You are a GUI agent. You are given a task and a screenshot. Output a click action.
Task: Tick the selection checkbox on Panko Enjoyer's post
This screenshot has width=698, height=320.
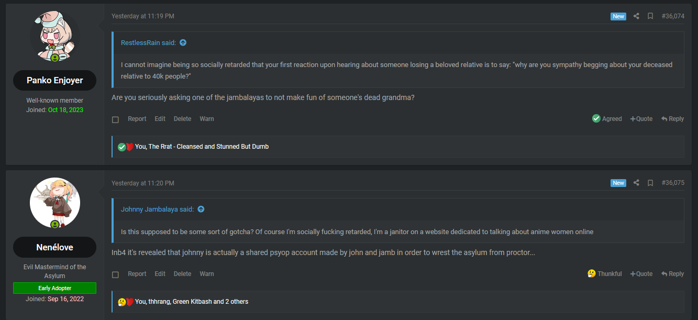coord(115,119)
